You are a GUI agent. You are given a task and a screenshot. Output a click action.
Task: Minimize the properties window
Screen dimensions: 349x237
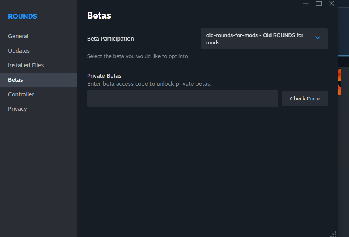point(305,3)
